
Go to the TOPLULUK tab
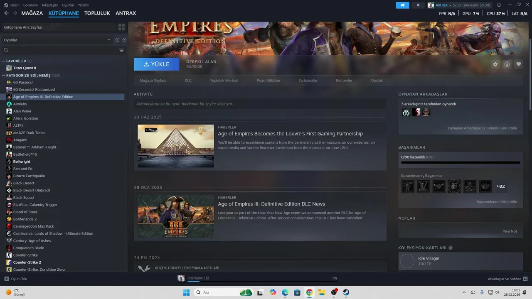pyautogui.click(x=97, y=13)
